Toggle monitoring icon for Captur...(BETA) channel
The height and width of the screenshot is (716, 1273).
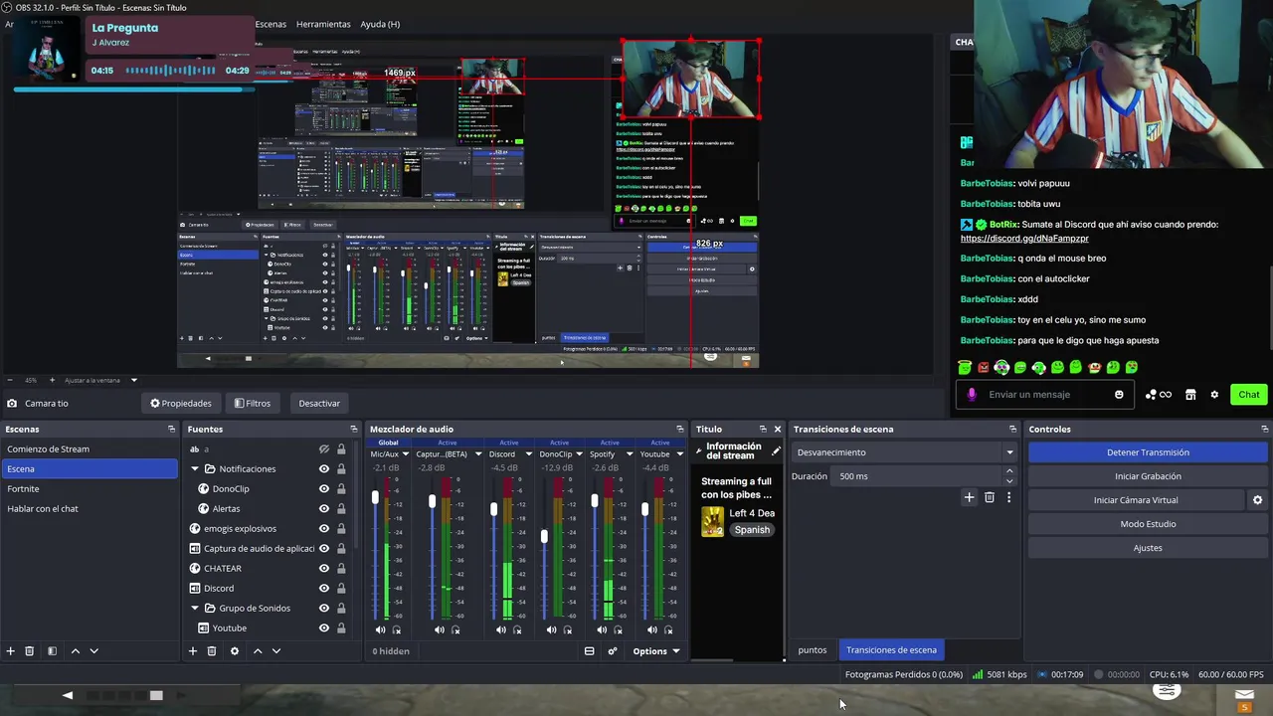pos(455,629)
